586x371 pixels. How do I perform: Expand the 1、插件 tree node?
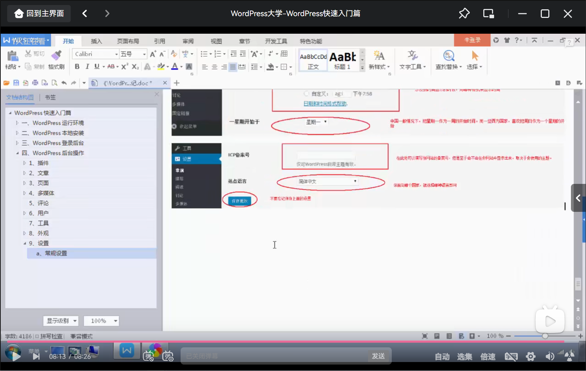(x=24, y=163)
